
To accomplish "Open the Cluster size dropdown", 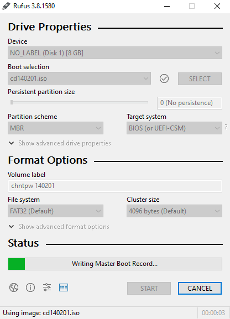I will click(x=174, y=211).
